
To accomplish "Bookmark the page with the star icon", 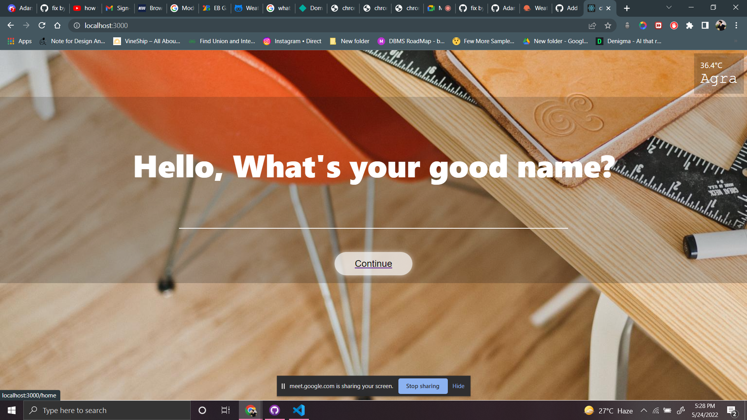I will [x=608, y=25].
